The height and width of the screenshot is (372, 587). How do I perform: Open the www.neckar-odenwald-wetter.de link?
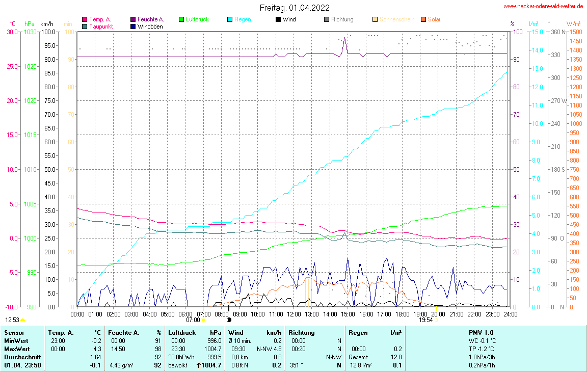(543, 6)
